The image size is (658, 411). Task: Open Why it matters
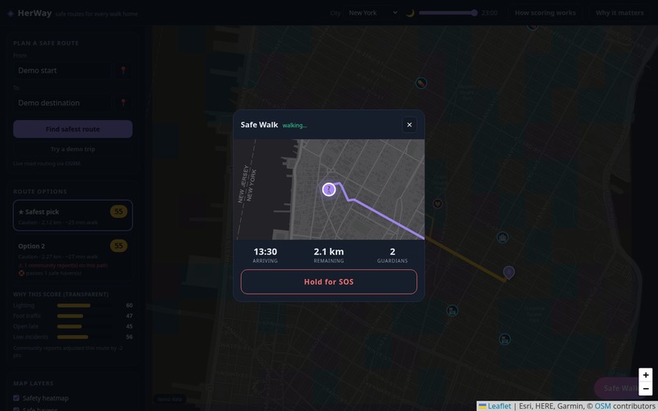pyautogui.click(x=620, y=13)
